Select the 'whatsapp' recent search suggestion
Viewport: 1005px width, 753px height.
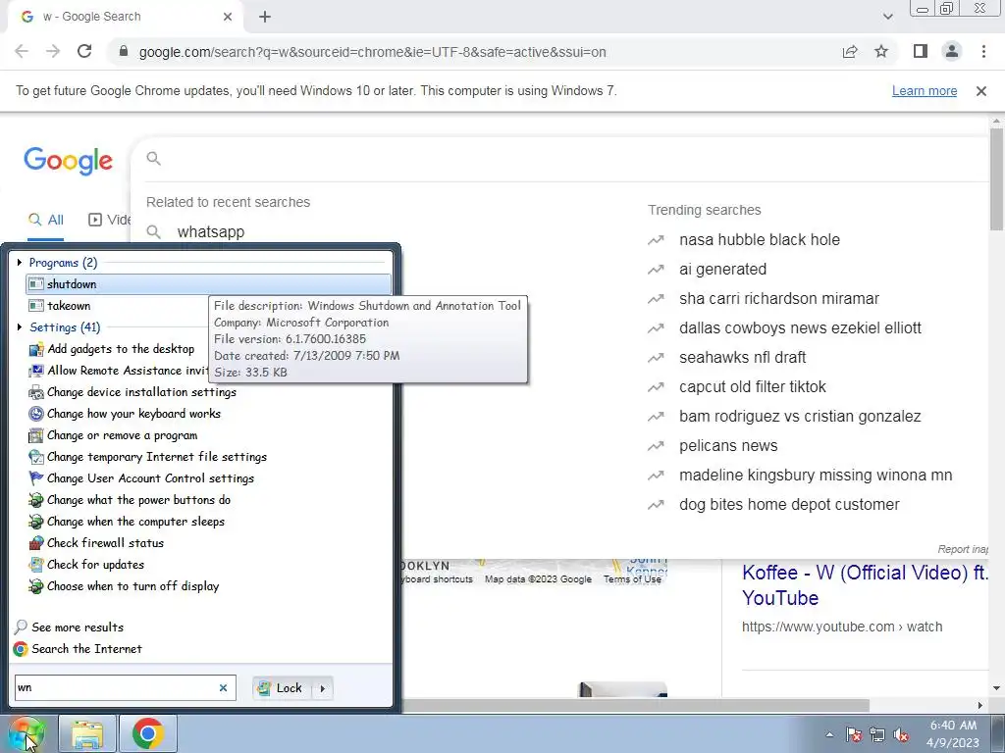pyautogui.click(x=211, y=231)
